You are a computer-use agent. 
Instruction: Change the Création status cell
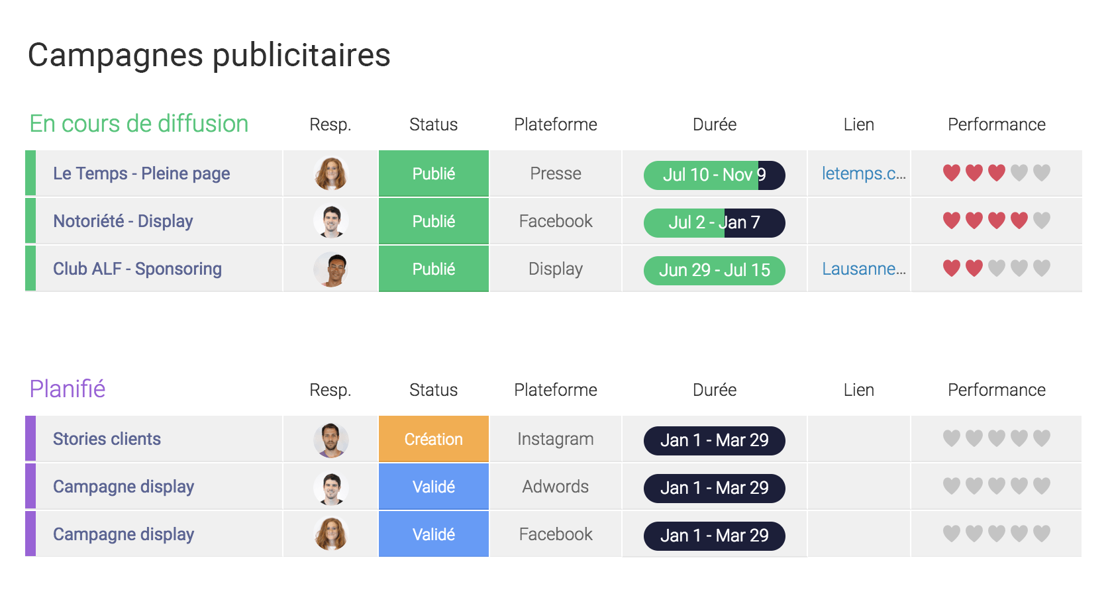[x=434, y=439]
